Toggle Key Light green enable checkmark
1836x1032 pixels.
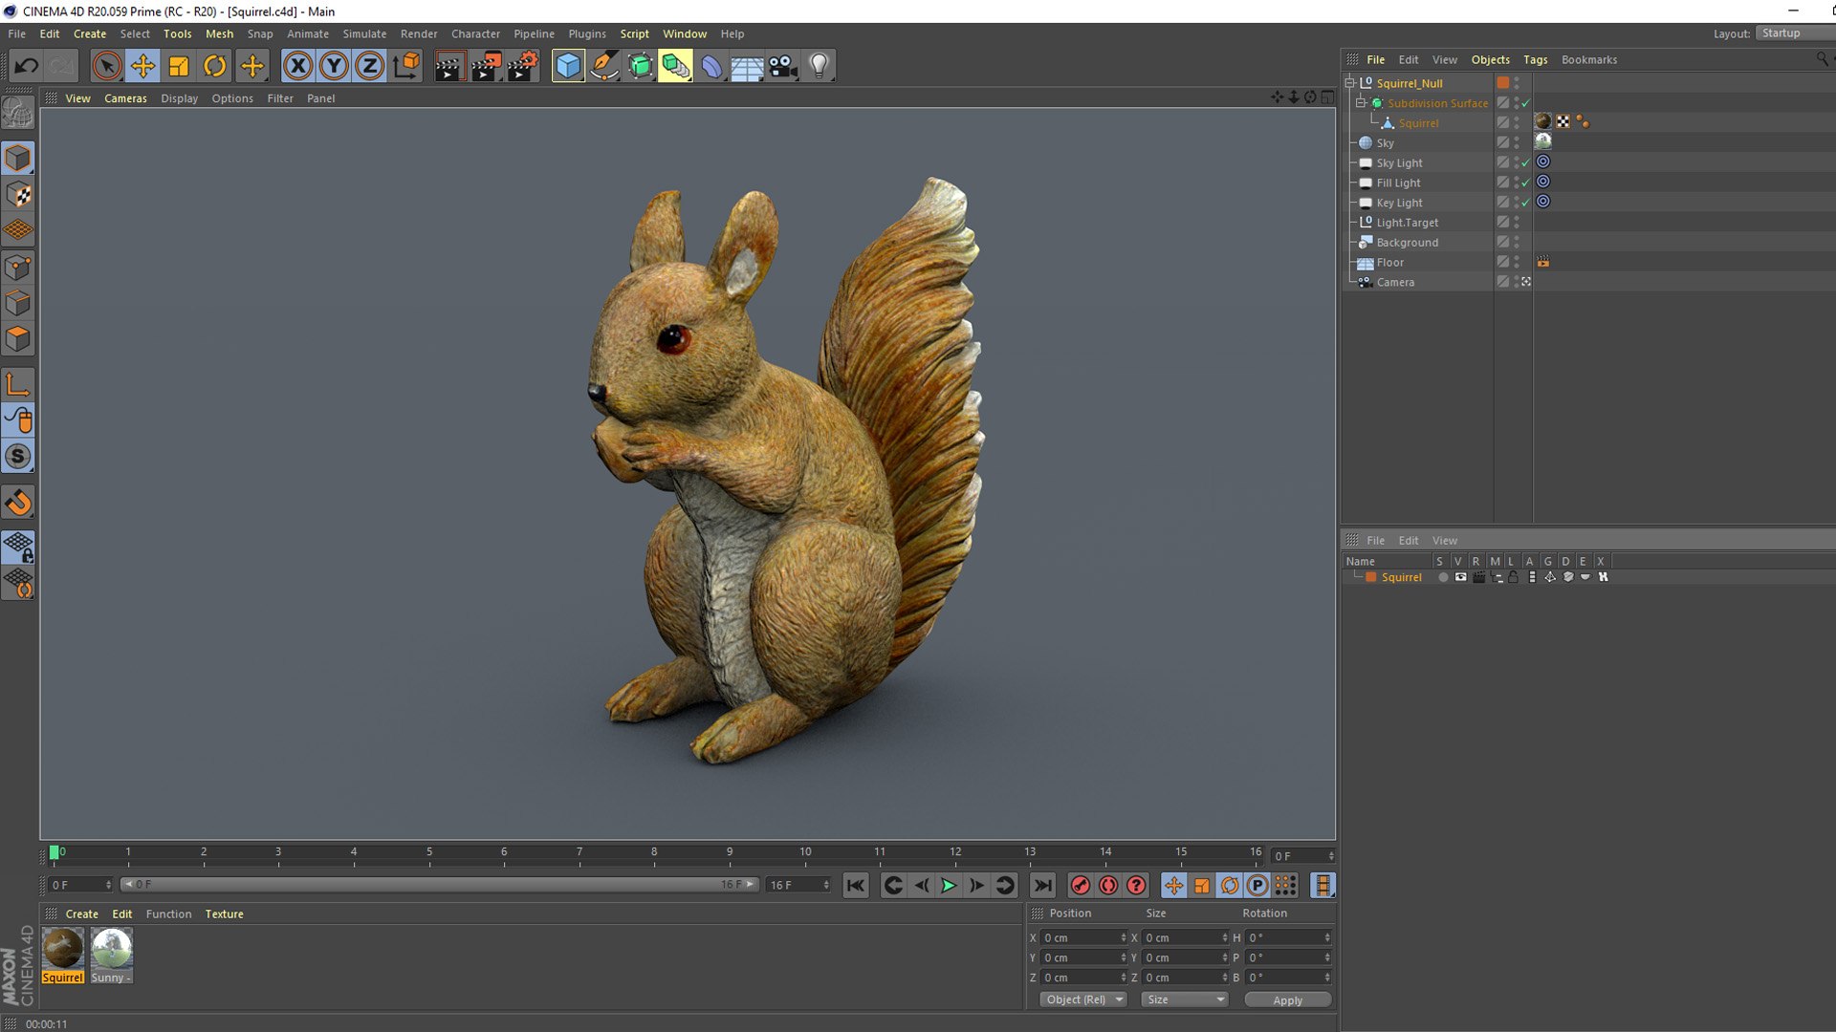coord(1526,203)
